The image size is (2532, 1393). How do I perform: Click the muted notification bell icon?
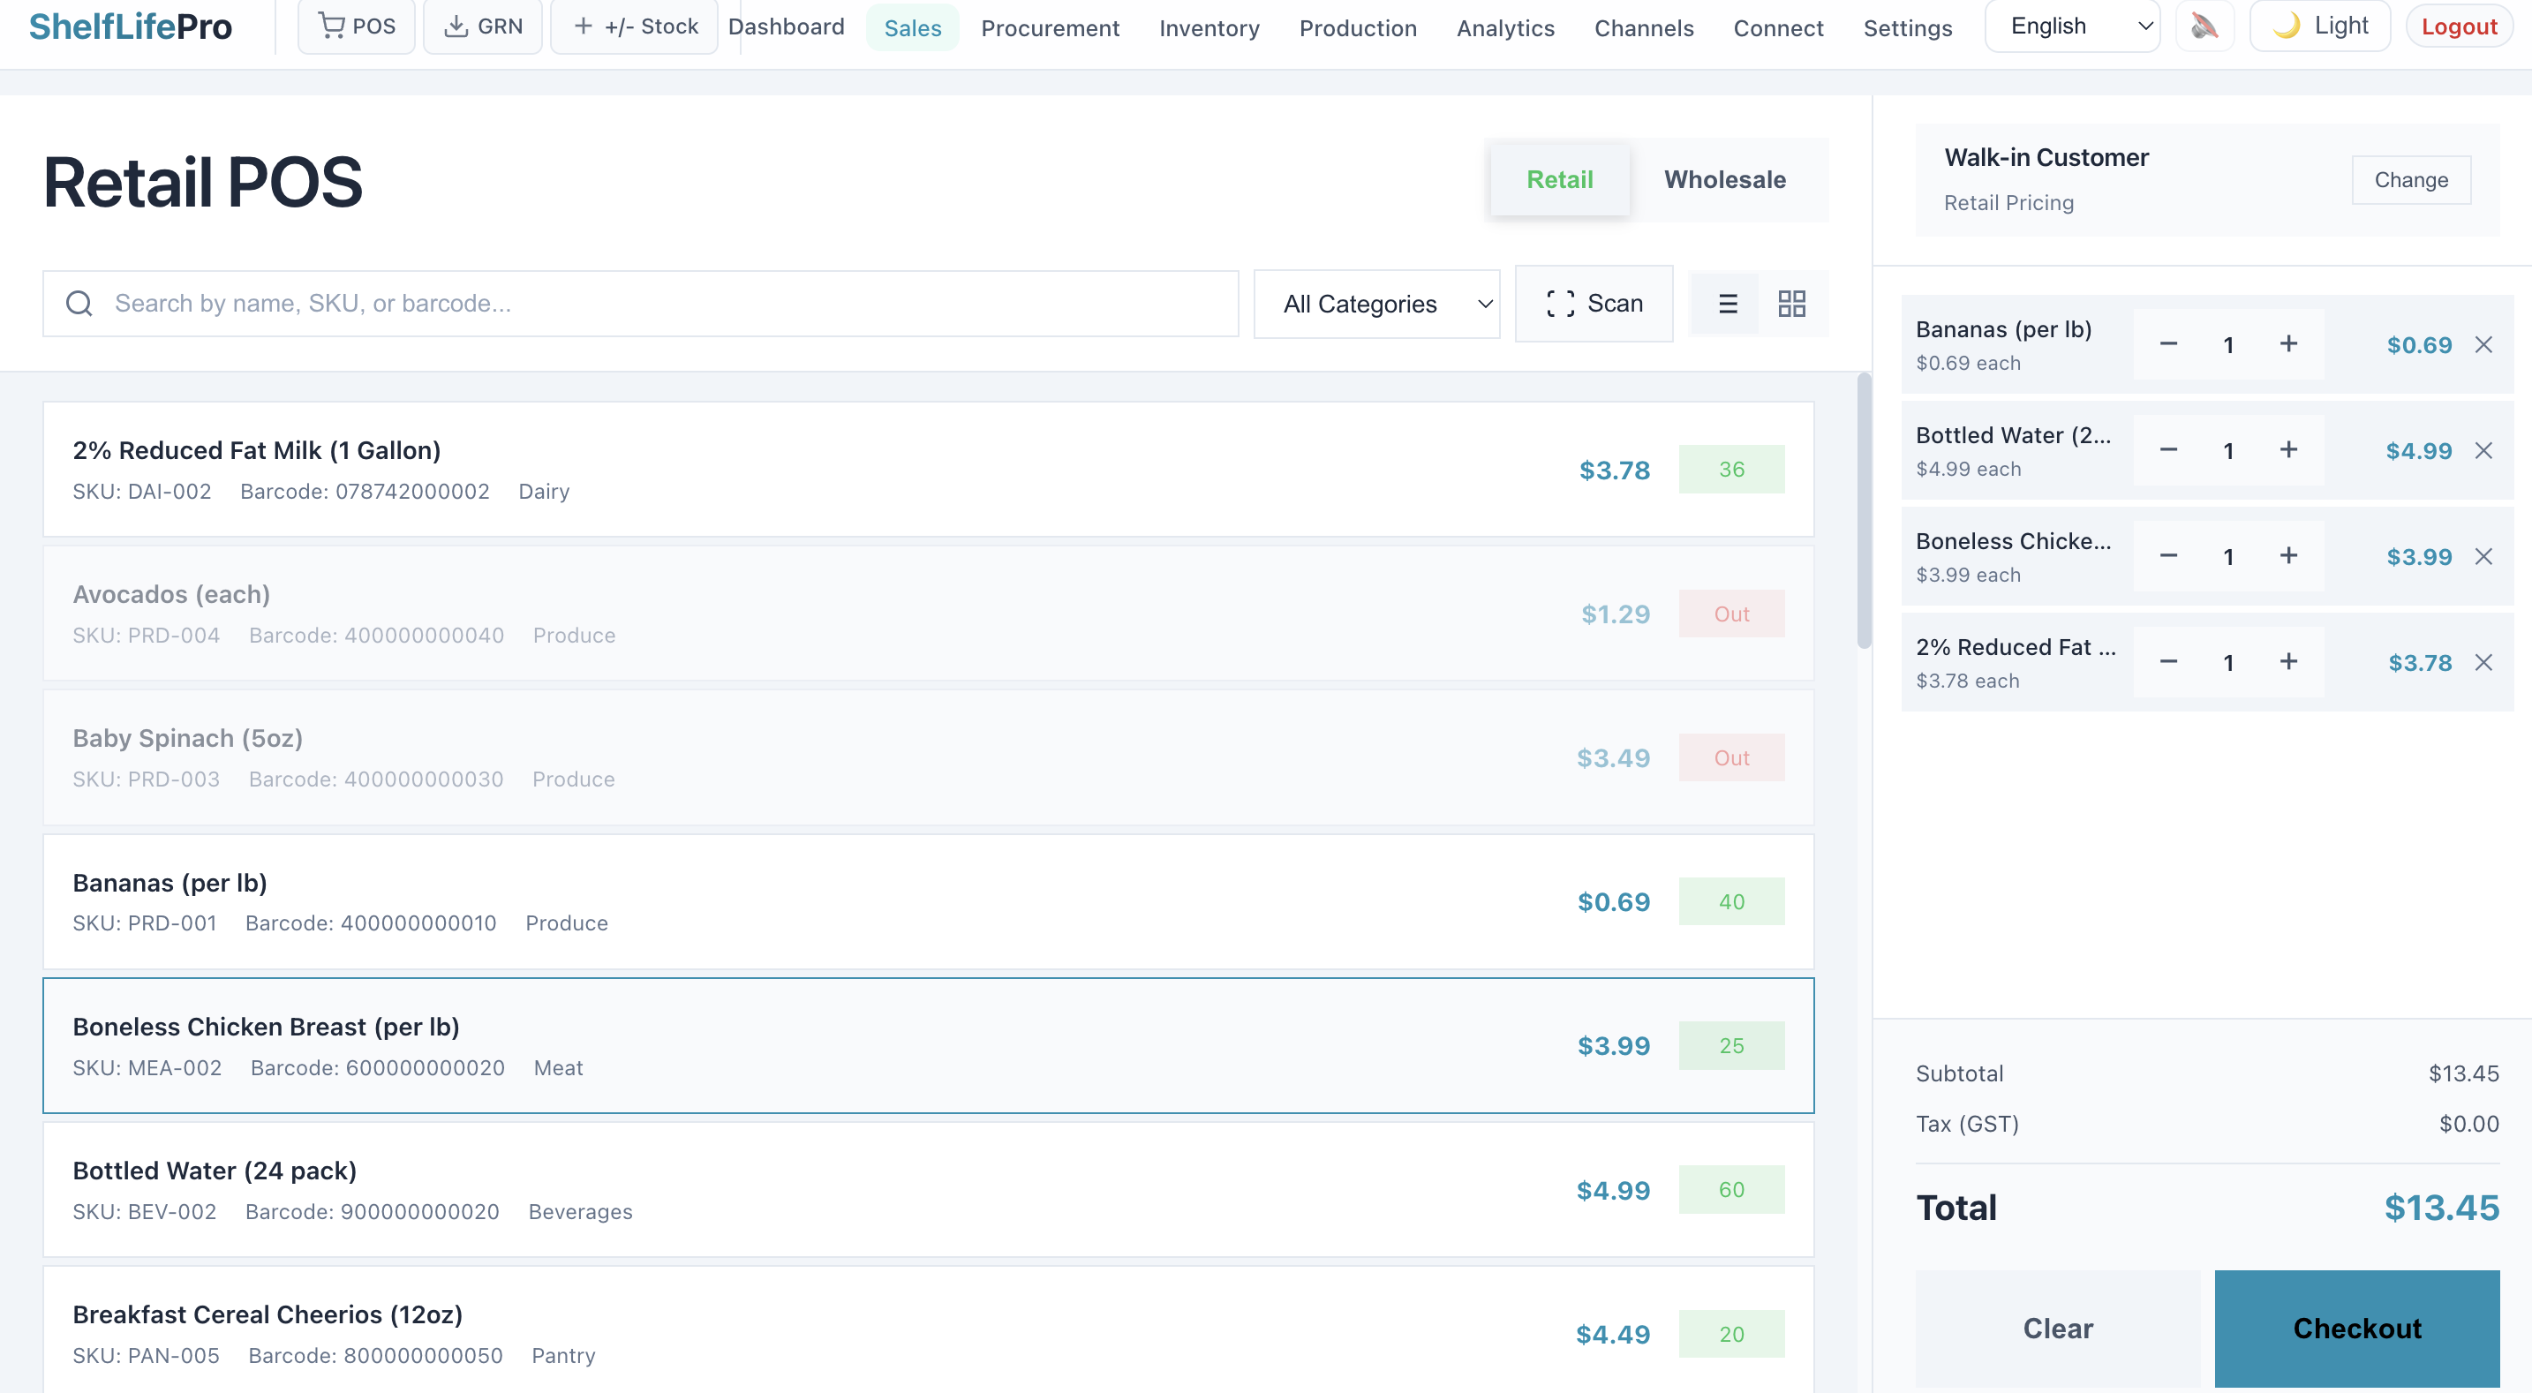(2204, 26)
